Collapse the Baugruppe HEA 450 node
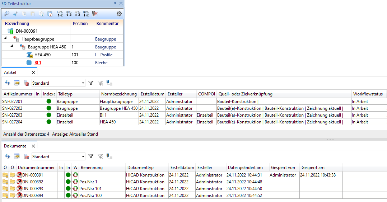 point(12,47)
